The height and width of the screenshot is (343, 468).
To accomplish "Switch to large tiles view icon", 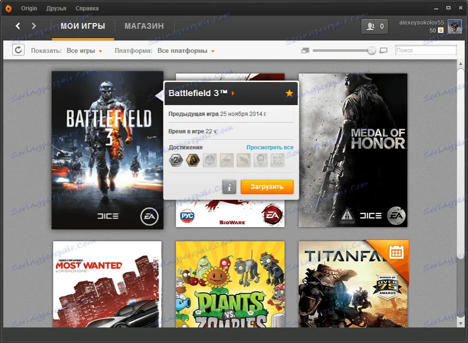I will (x=383, y=50).
